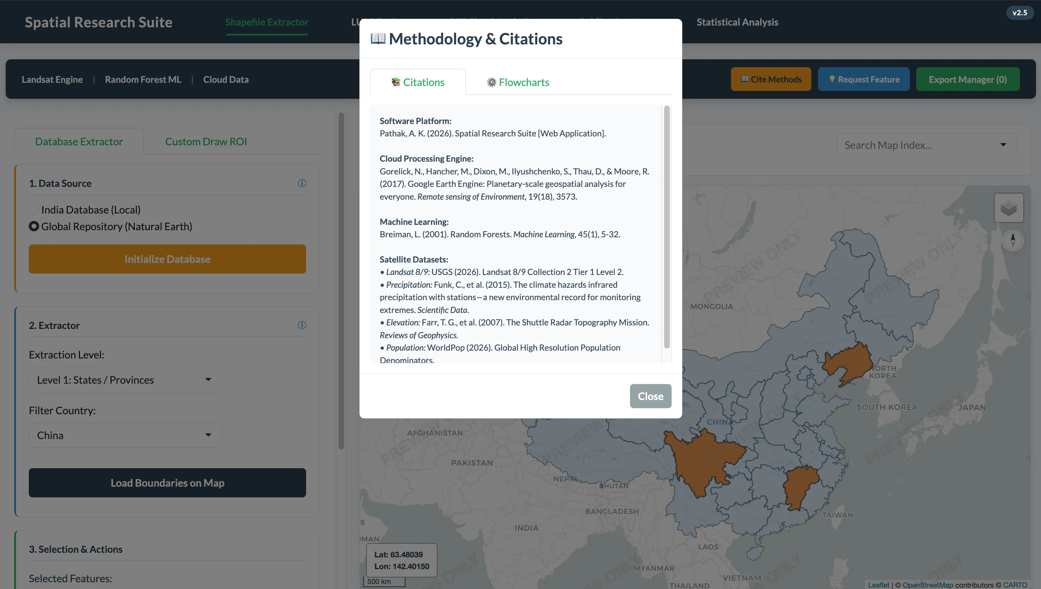The height and width of the screenshot is (589, 1041).
Task: Select Global Repository (Natural Earth) radio
Action: click(x=34, y=226)
